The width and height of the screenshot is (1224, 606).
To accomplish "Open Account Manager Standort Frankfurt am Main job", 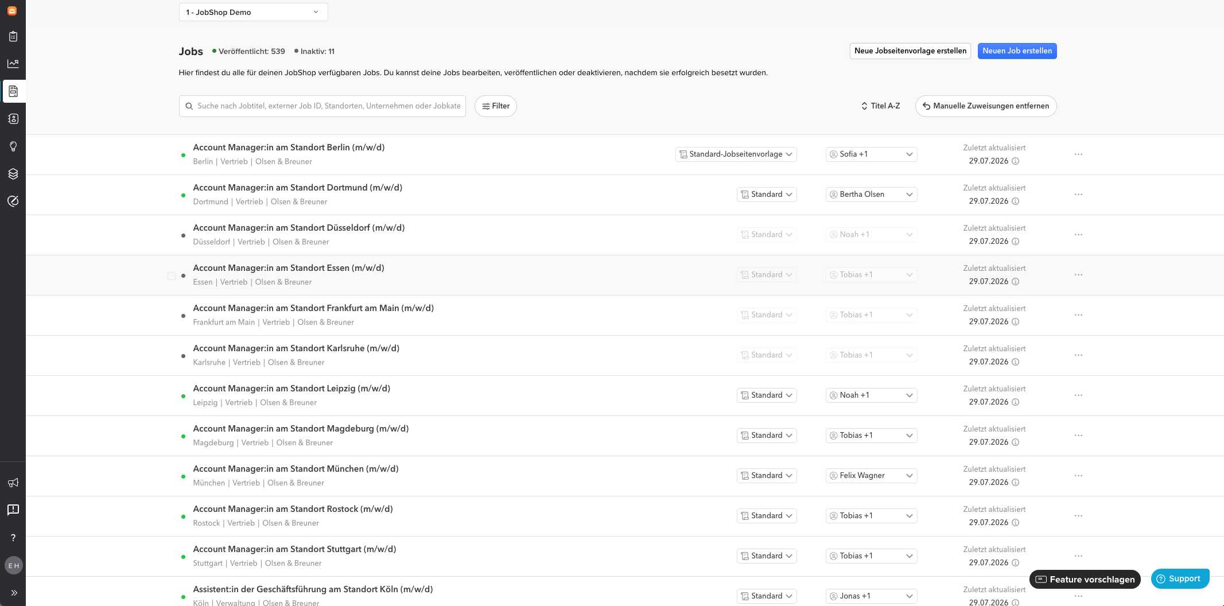I will [x=313, y=308].
